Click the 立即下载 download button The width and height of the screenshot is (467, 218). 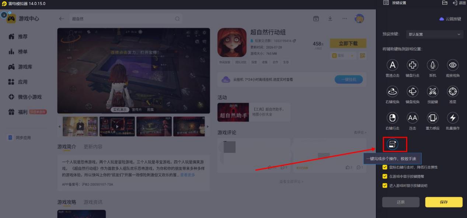pyautogui.click(x=348, y=43)
